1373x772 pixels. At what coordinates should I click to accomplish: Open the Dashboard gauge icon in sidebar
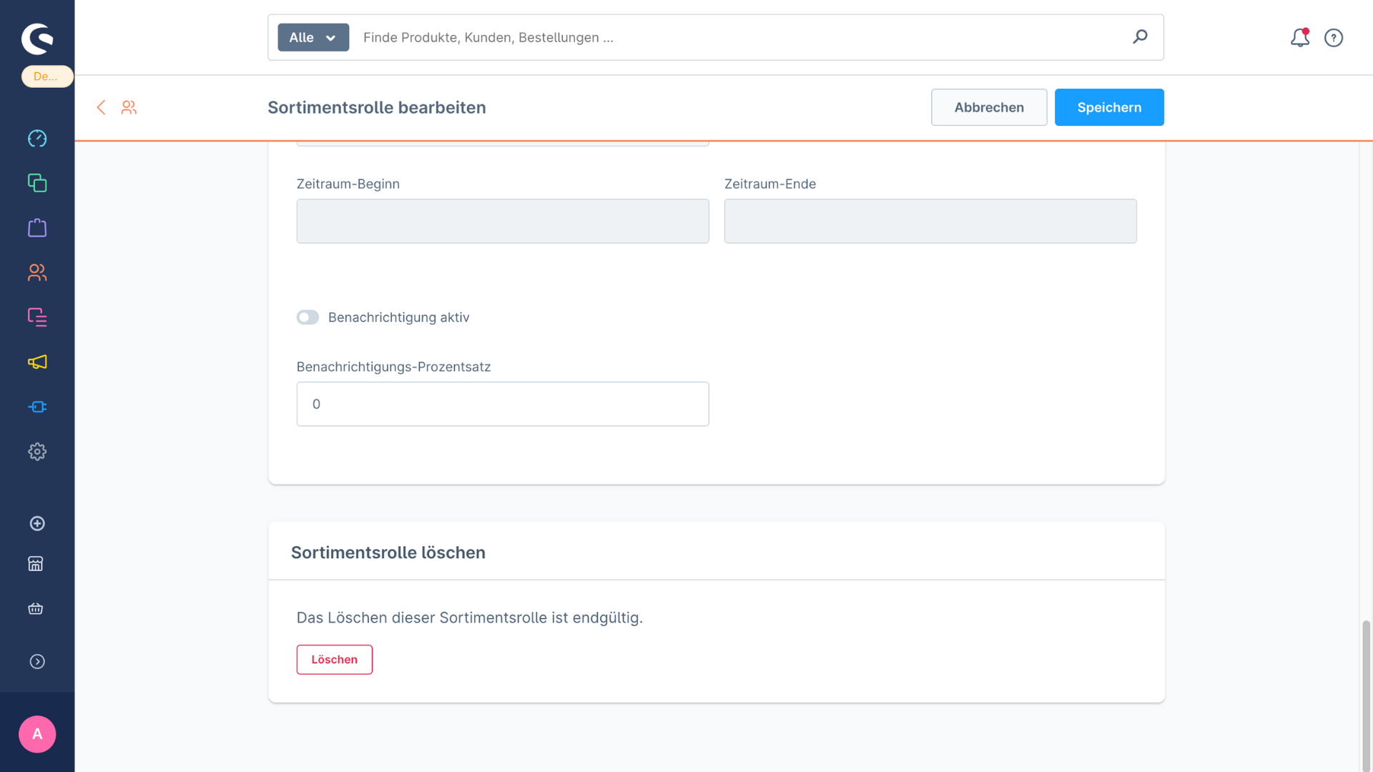click(37, 138)
